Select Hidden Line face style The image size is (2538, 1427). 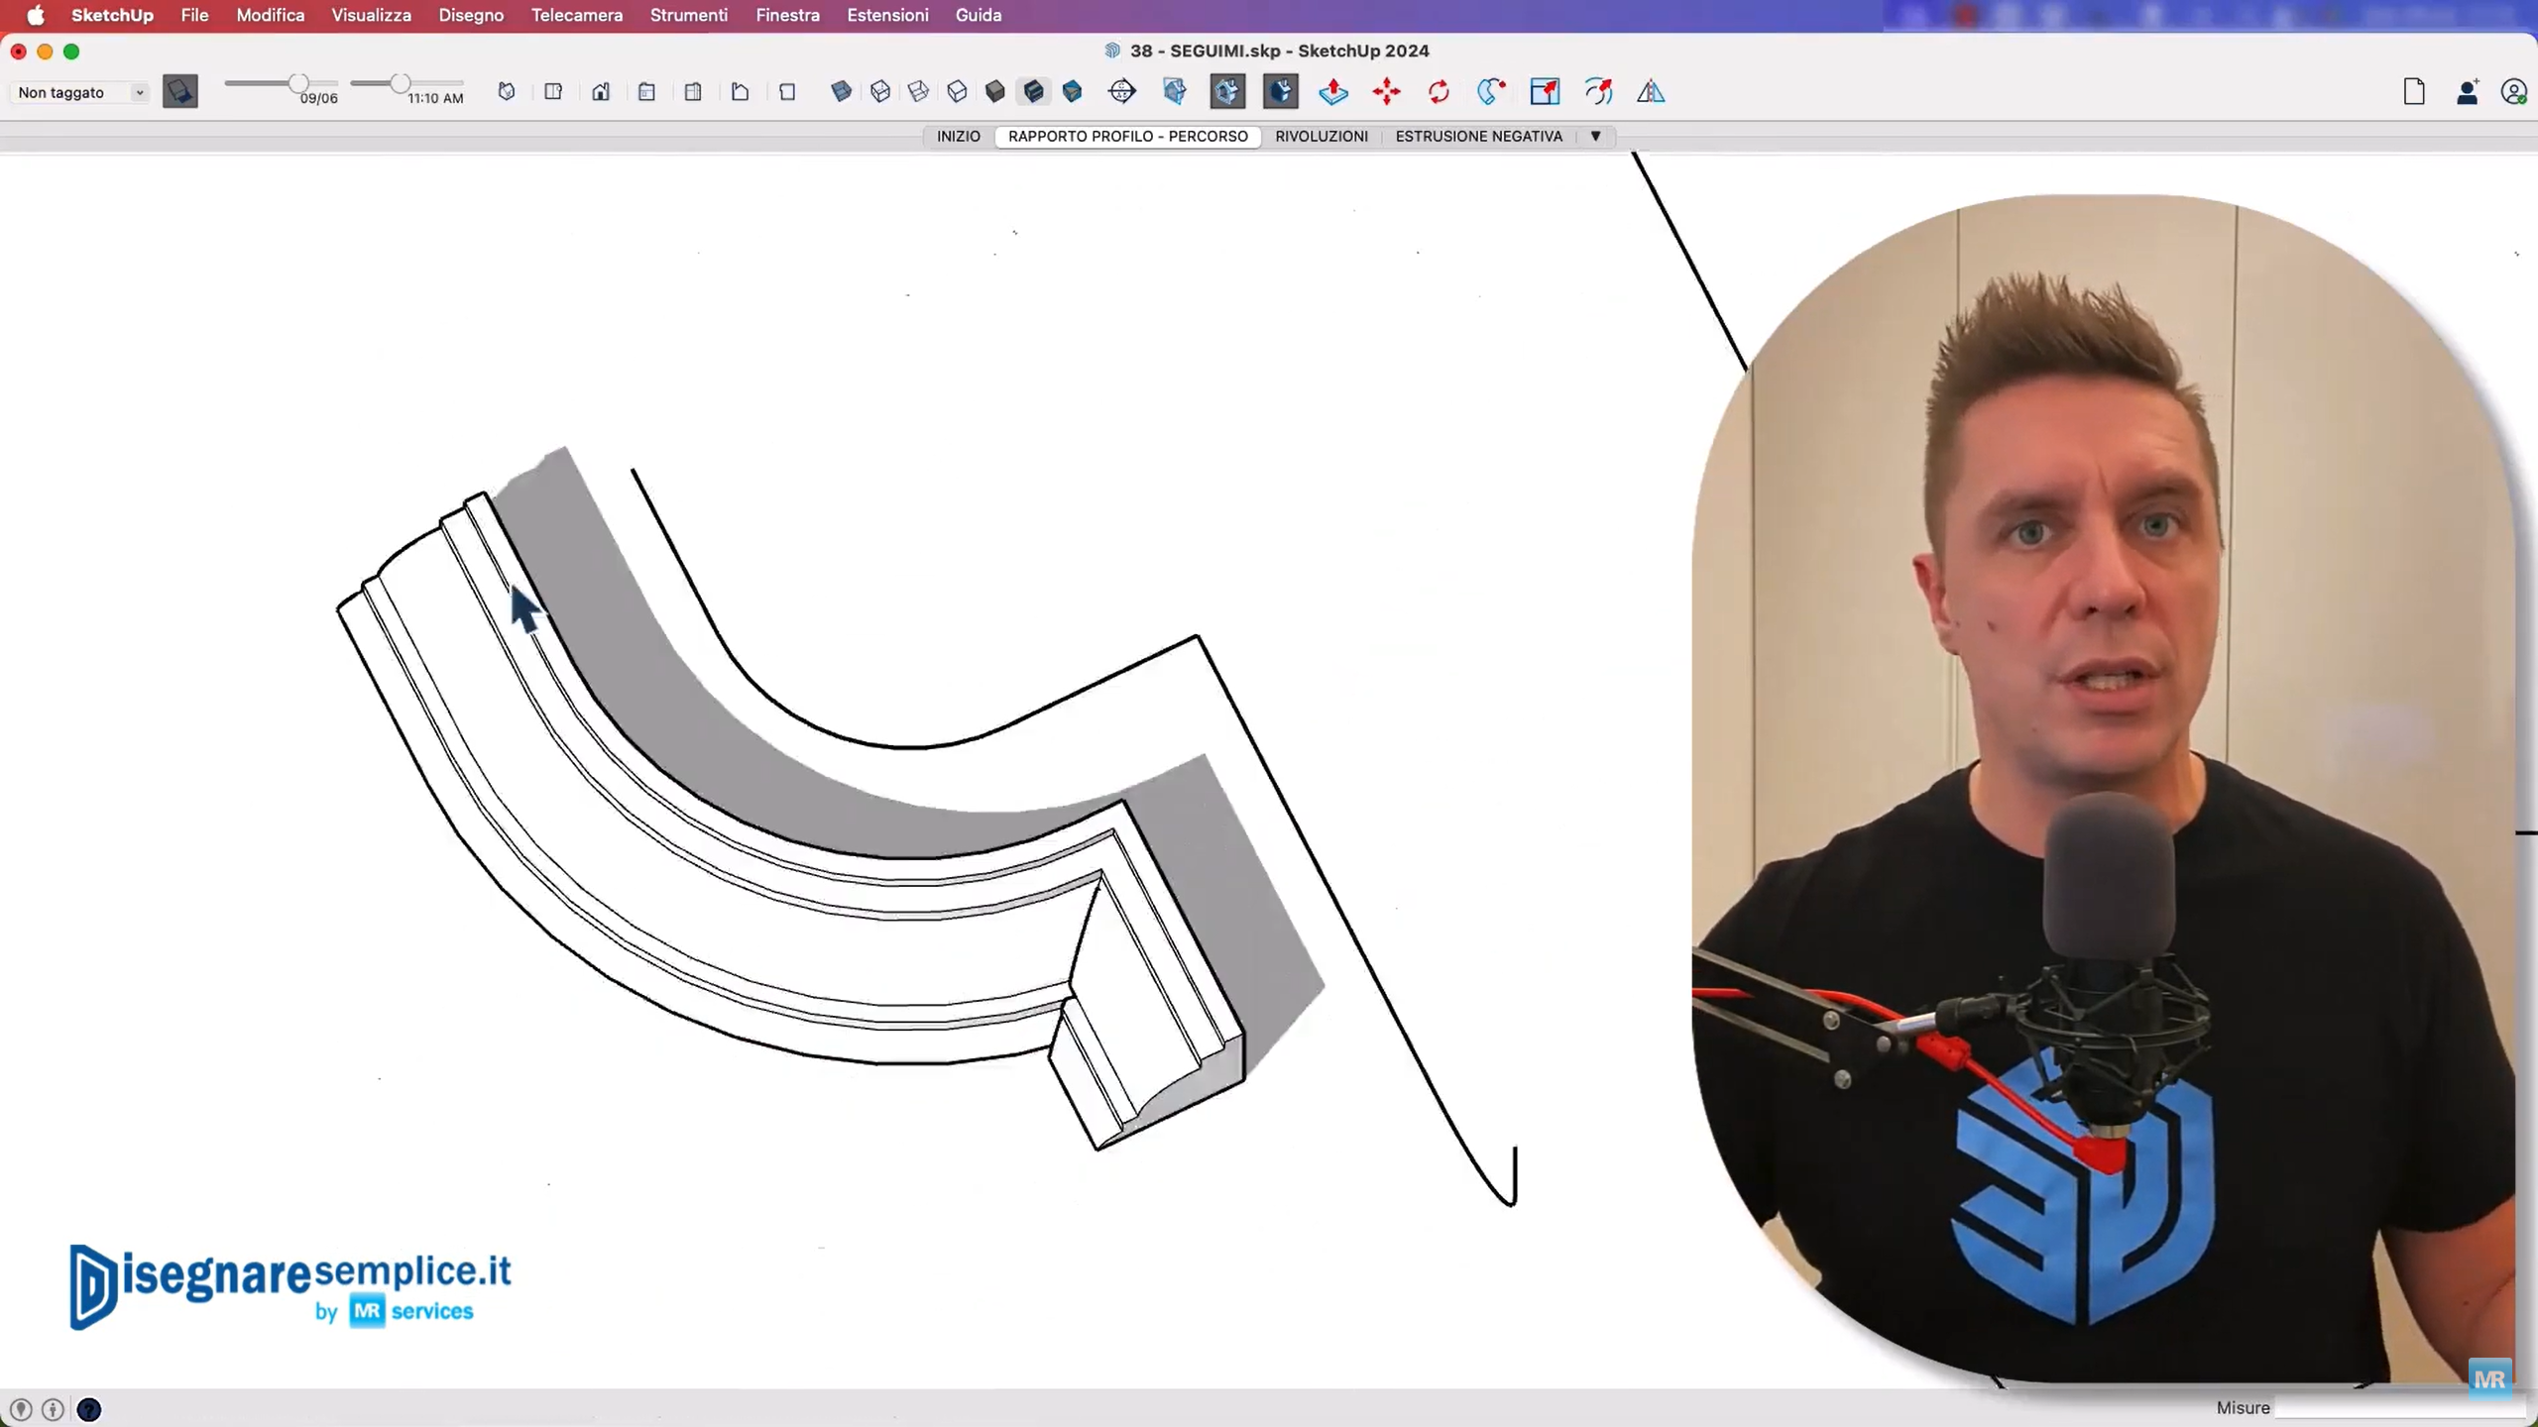tap(957, 92)
